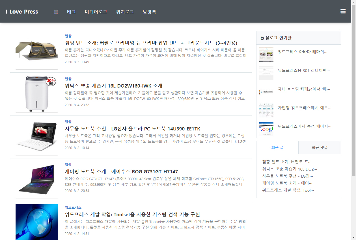Open the 홈 menu item
The width and height of the screenshot is (356, 240).
pyautogui.click(x=56, y=12)
